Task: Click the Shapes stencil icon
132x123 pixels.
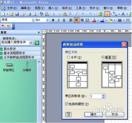Action: [100, 14]
